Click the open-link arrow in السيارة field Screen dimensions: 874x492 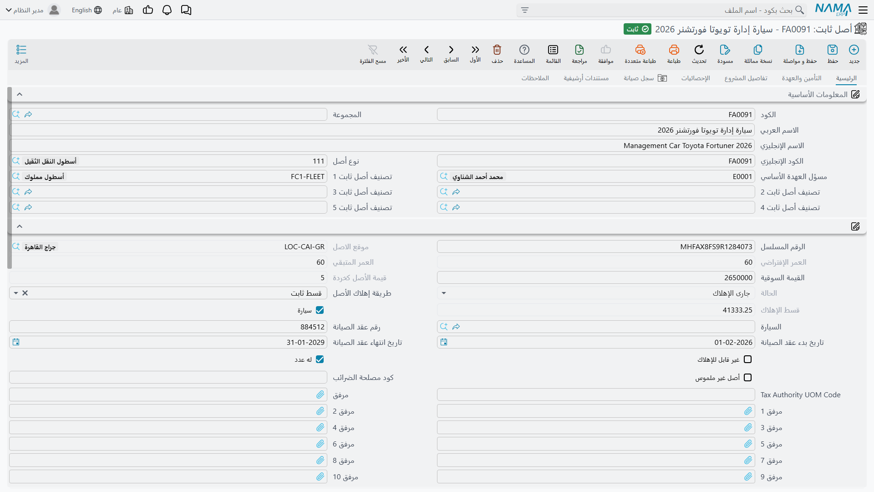(456, 327)
